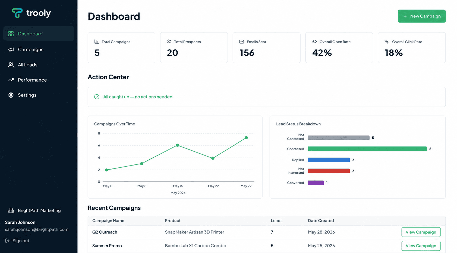This screenshot has height=253, width=457.
Task: Click the plus icon in New Campaign button
Action: pyautogui.click(x=405, y=16)
